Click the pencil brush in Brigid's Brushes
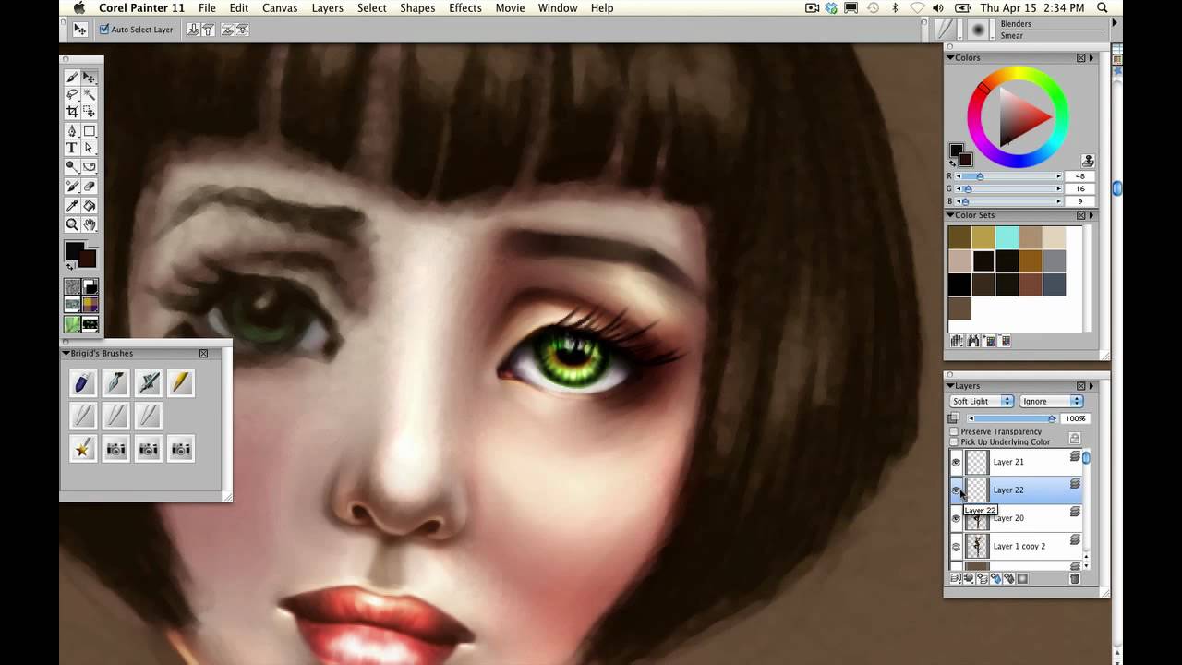The image size is (1182, 665). coord(181,381)
